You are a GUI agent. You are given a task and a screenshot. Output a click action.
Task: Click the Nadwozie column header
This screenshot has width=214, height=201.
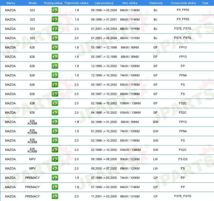[x=156, y=3]
